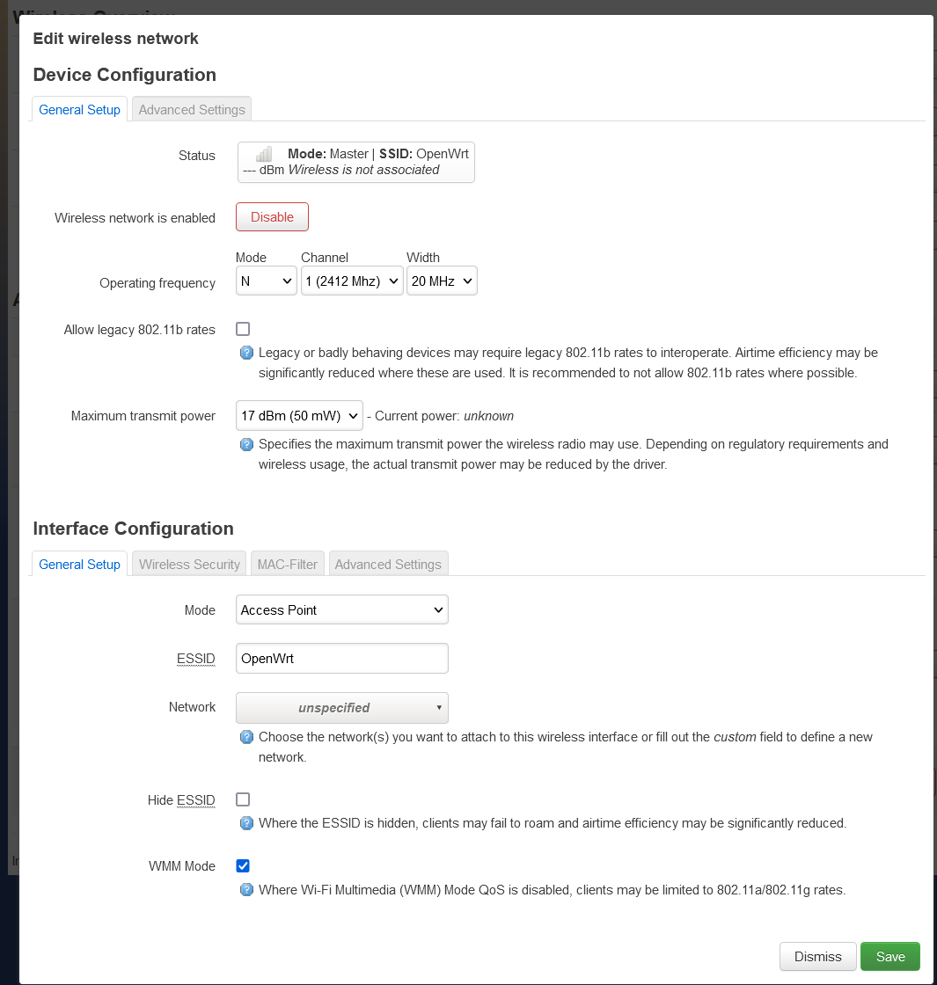The width and height of the screenshot is (937, 985).
Task: Click help icon beside legacy 802.11b rates description
Action: pos(247,353)
